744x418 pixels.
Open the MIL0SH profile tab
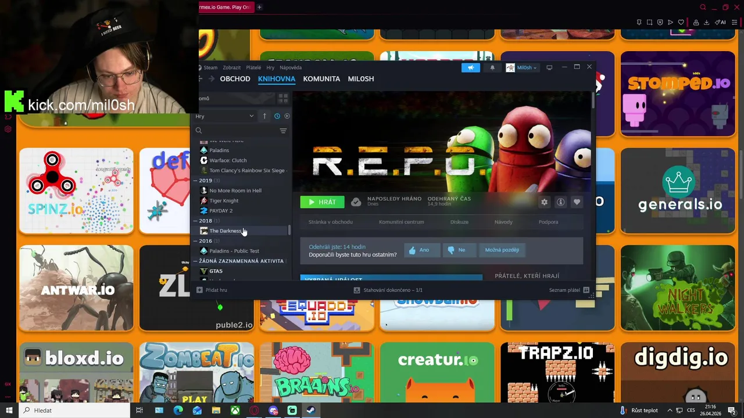coord(361,79)
